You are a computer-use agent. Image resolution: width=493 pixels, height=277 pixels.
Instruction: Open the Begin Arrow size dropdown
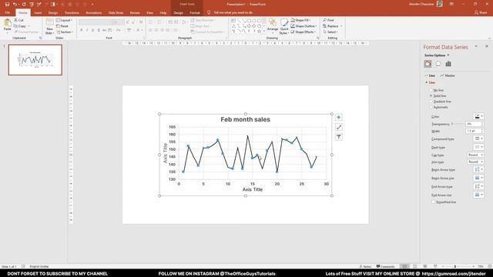(478, 178)
